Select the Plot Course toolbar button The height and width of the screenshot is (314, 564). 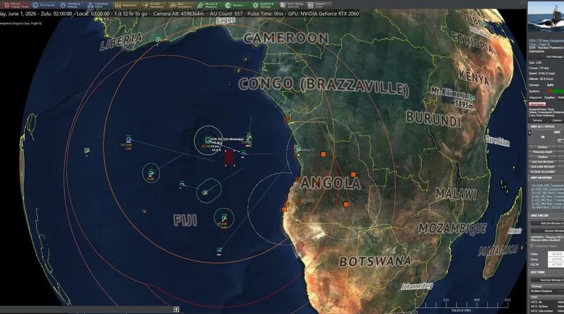[44, 5]
